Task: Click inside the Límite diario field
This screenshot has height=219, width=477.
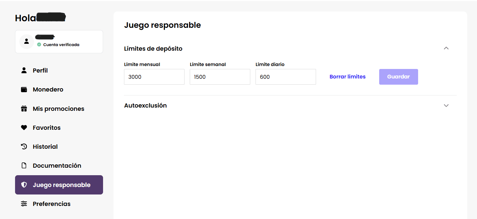Action: point(286,76)
